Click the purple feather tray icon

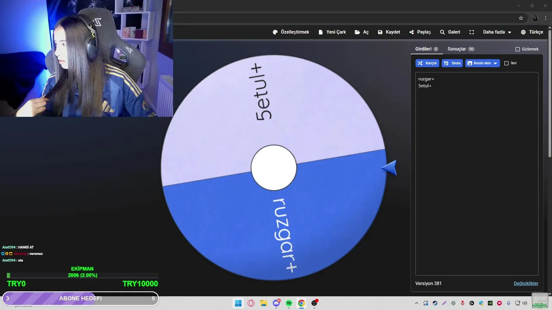pyautogui.click(x=444, y=303)
